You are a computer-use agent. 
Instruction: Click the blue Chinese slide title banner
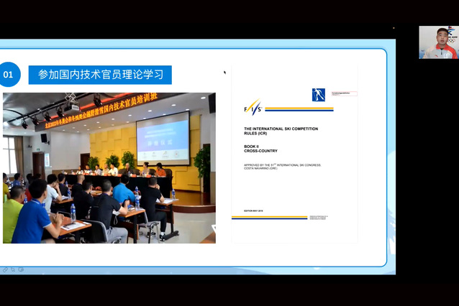pyautogui.click(x=100, y=74)
